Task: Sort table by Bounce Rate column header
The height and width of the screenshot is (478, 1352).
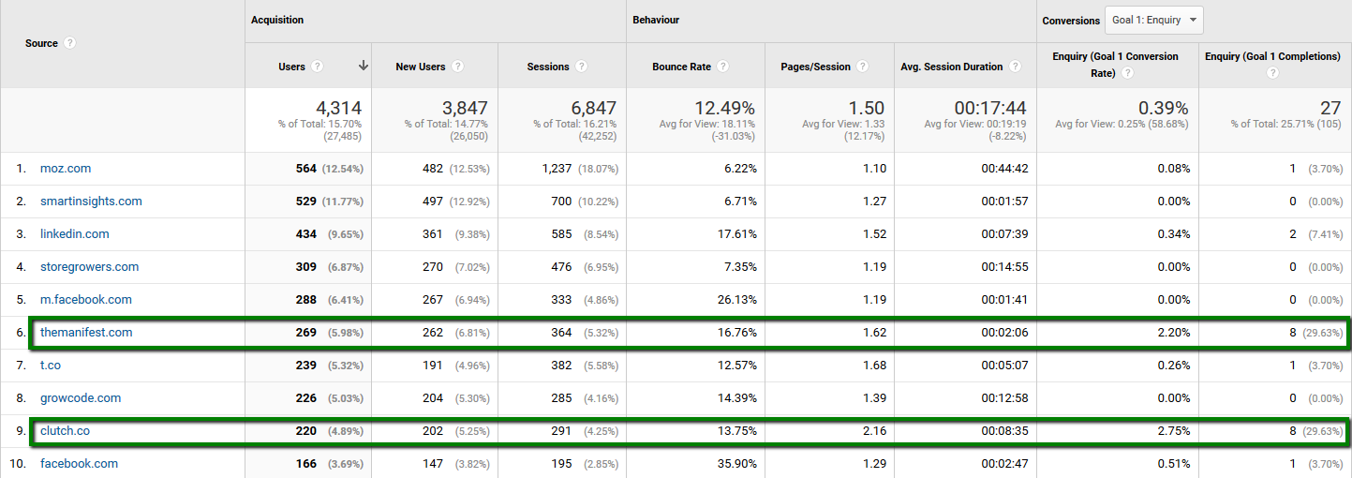Action: pyautogui.click(x=682, y=67)
